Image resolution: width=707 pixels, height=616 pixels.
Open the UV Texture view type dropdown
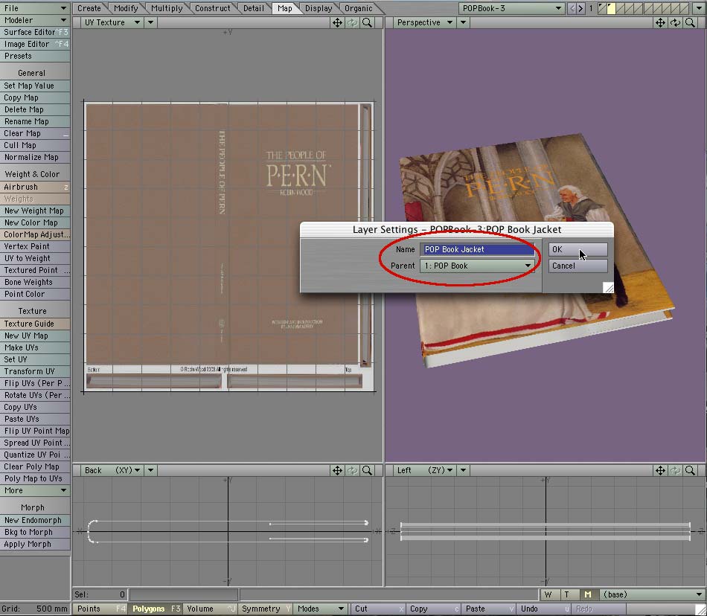pos(112,22)
